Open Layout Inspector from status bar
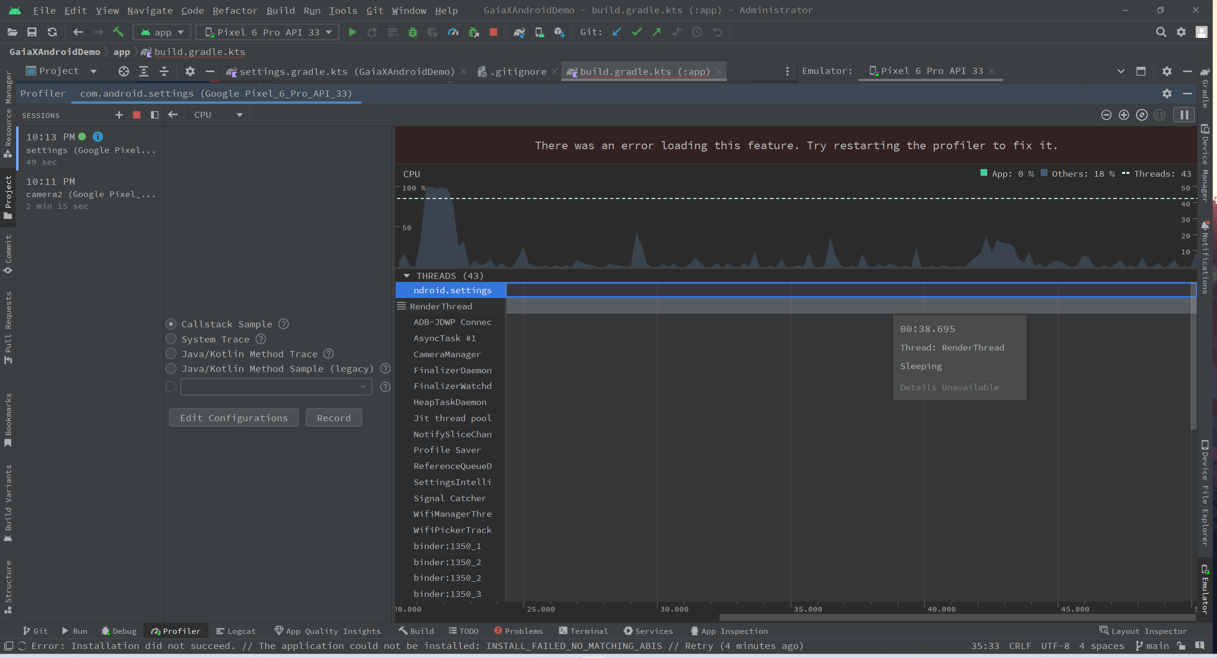Screen dimensions: 1217x658 (1143, 631)
